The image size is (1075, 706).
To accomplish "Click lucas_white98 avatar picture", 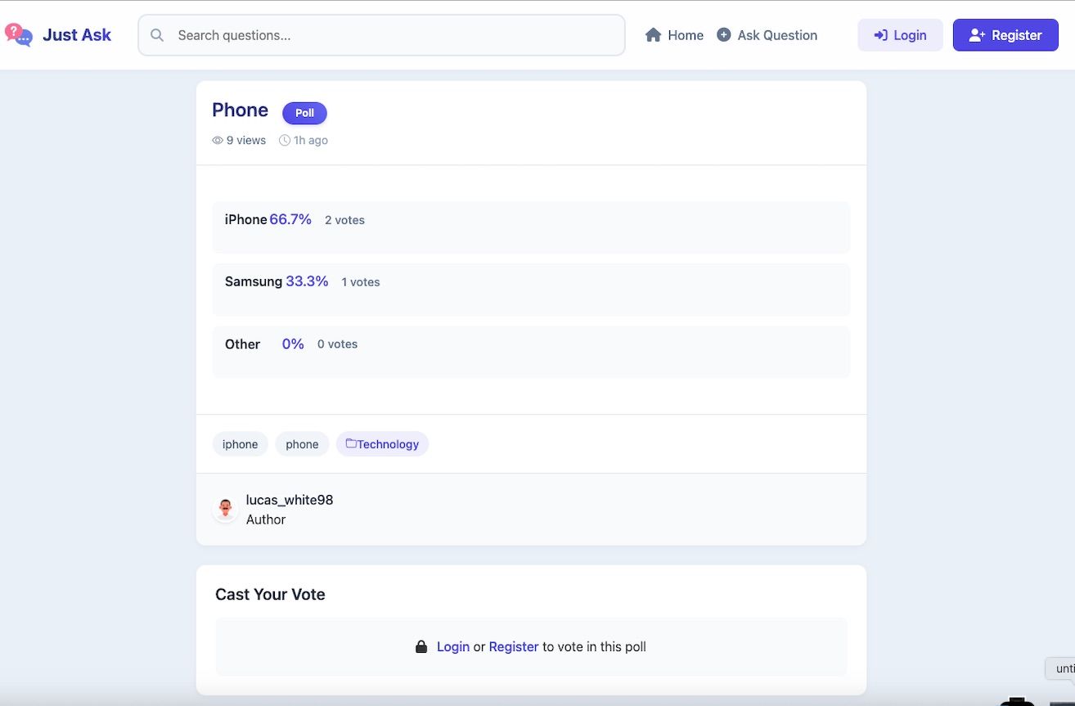I will click(225, 509).
